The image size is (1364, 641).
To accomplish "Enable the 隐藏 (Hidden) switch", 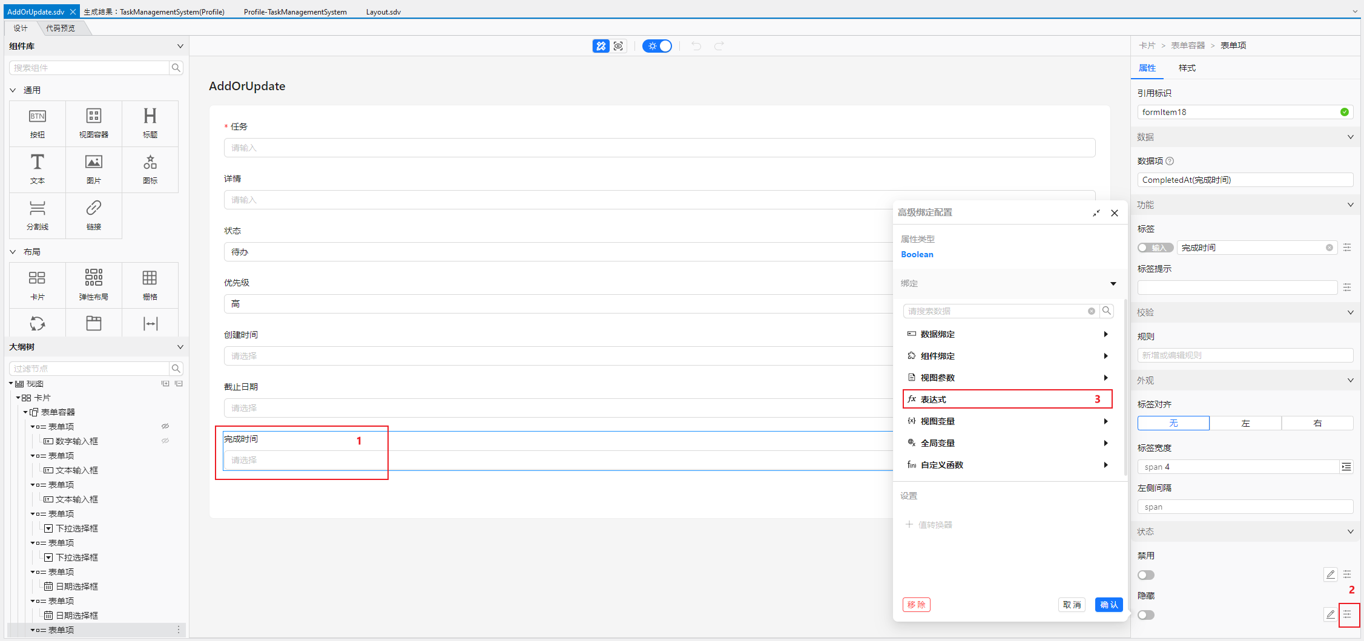I will pos(1145,614).
